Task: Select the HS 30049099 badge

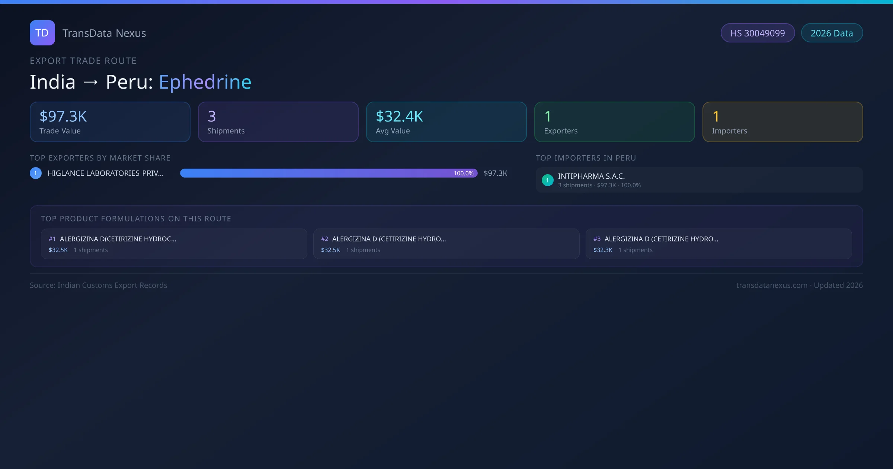Action: [x=758, y=33]
